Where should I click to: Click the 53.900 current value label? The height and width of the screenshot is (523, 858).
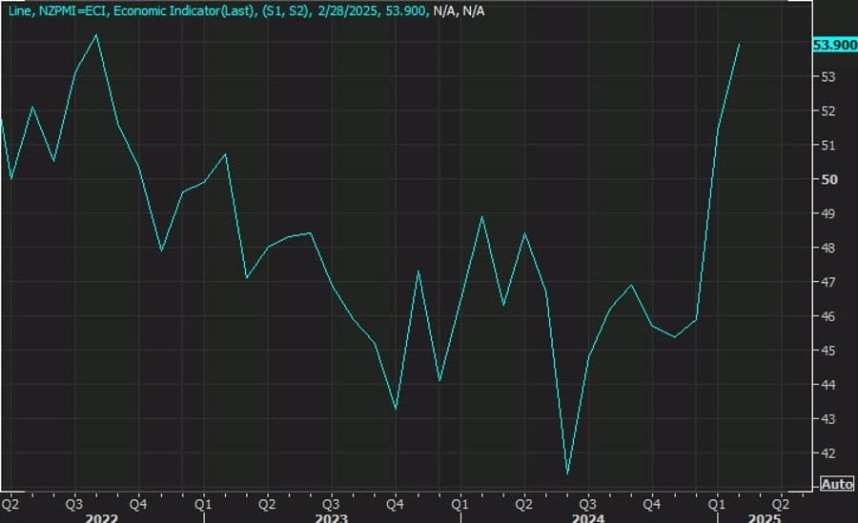(833, 45)
